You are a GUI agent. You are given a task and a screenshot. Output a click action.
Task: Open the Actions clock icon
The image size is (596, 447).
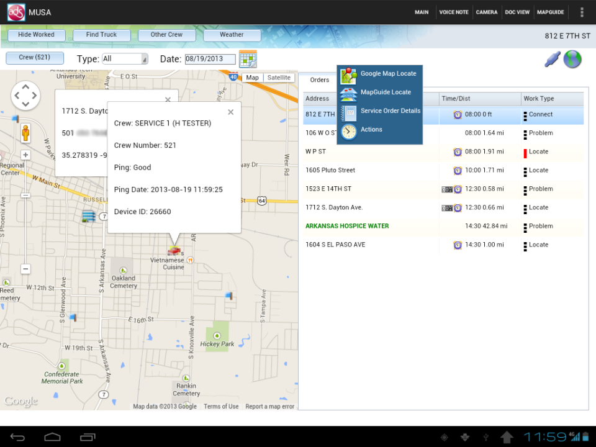coord(348,129)
